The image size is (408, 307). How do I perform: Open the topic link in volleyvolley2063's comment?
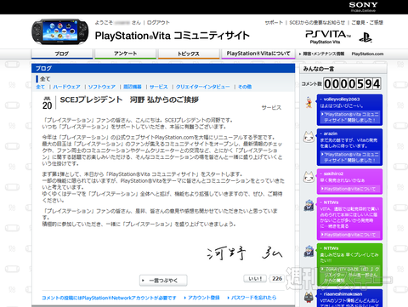[x=349, y=117]
